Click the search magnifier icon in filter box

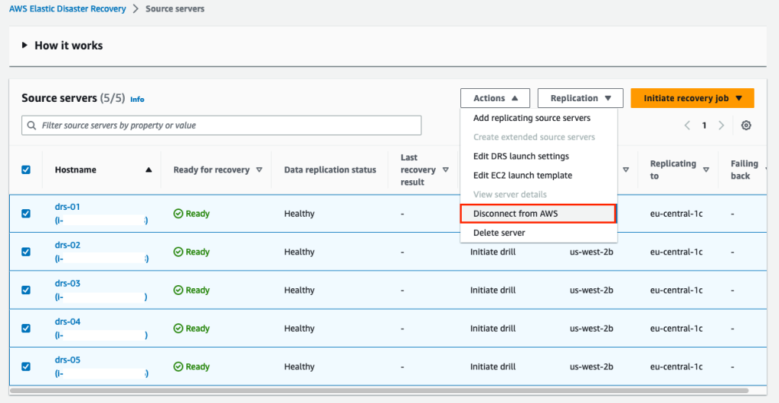pos(32,125)
